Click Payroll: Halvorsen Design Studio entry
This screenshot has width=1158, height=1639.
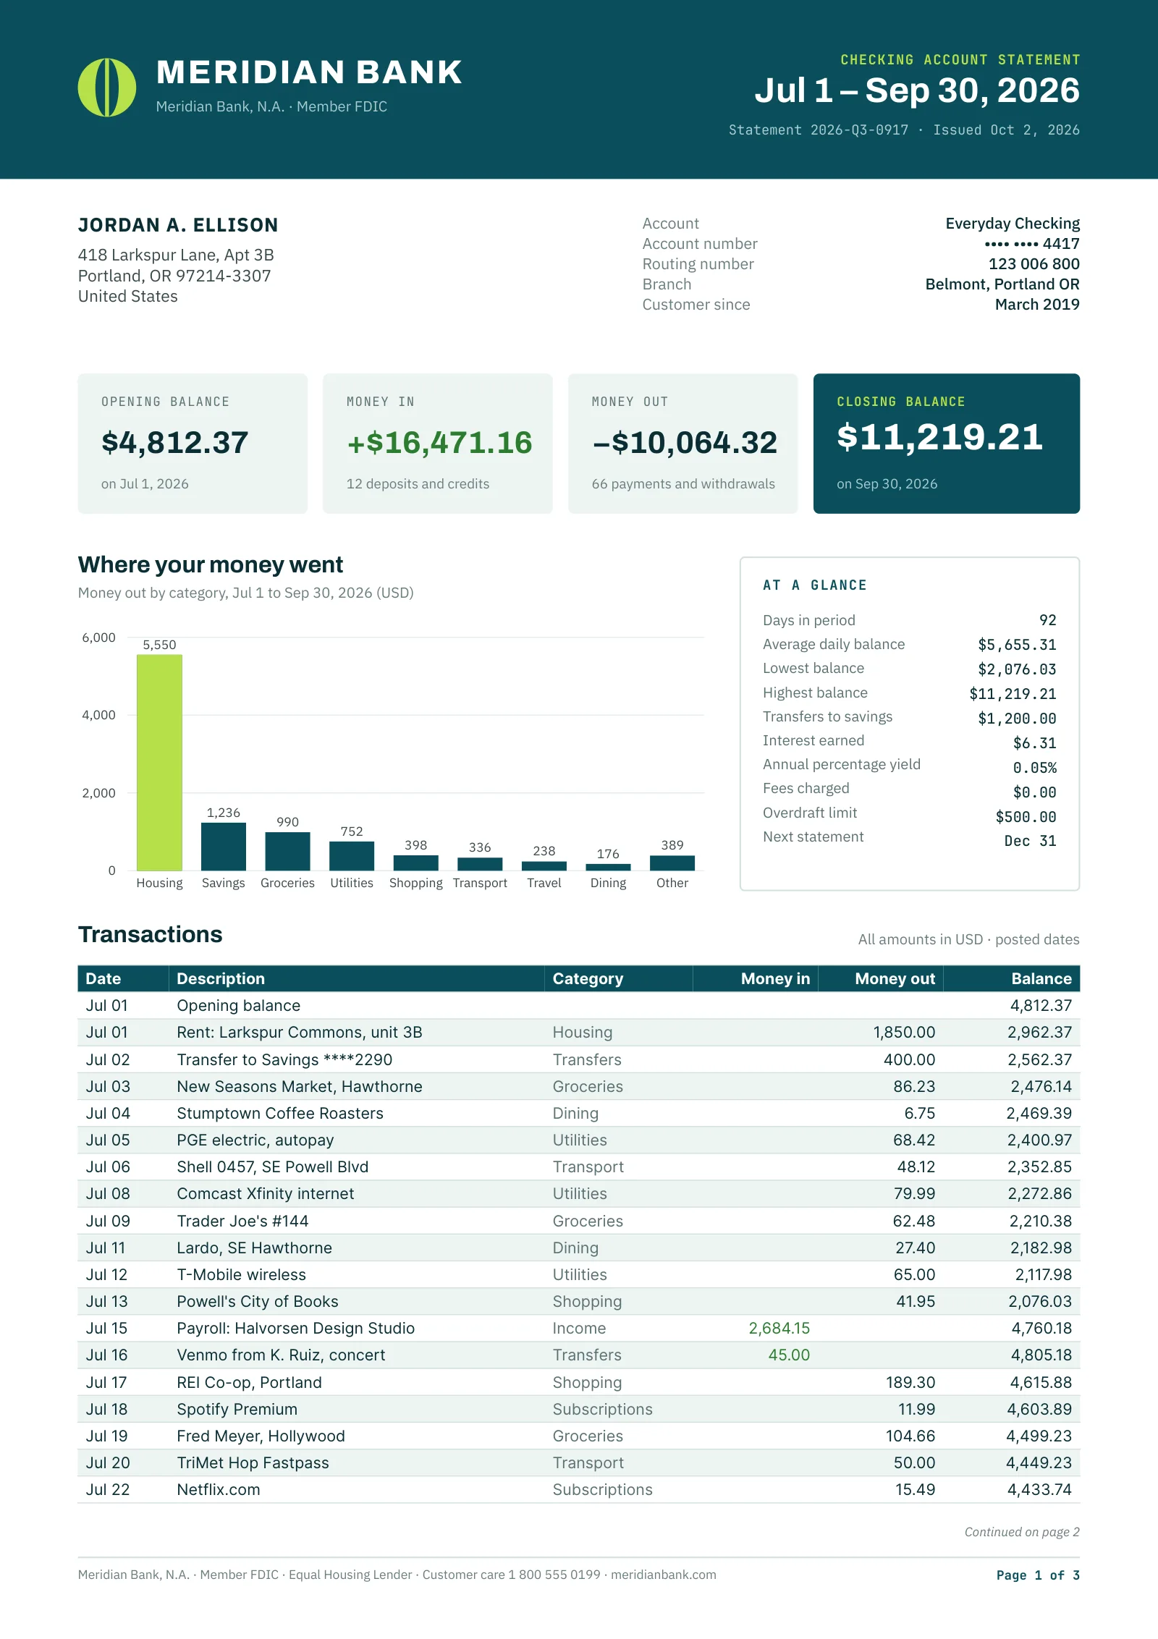point(579,1328)
